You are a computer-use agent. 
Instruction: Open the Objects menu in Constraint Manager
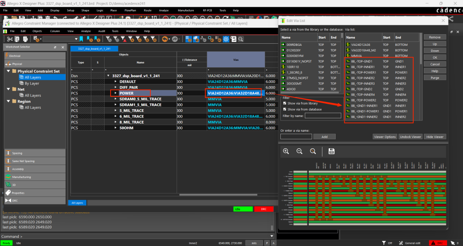coord(37,31)
